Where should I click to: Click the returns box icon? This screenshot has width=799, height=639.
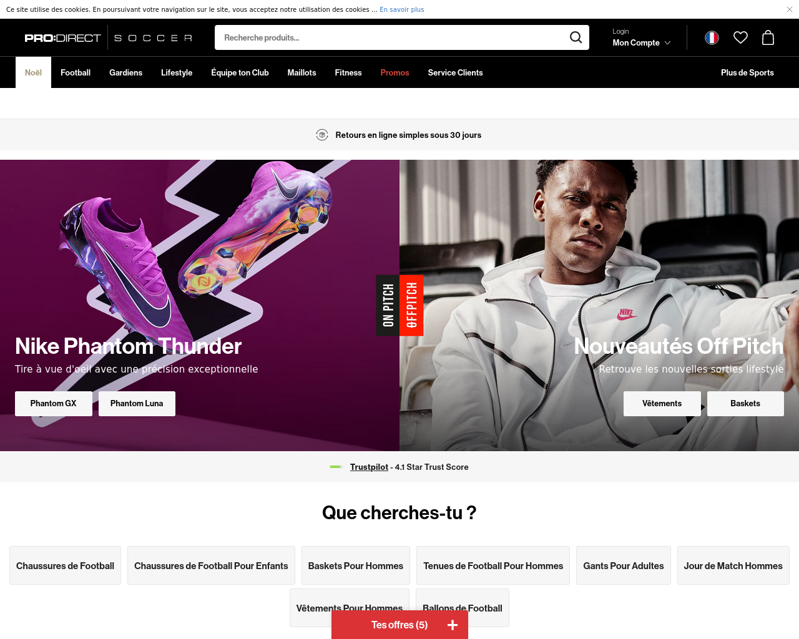322,135
